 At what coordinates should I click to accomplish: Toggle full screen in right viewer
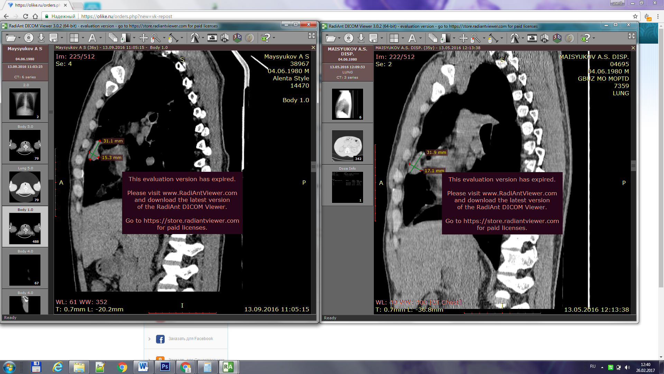[631, 36]
